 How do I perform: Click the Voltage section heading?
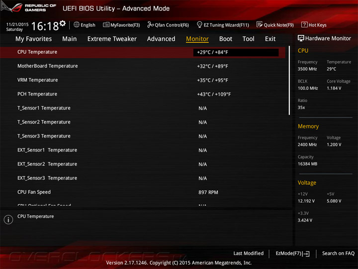pos(307,183)
